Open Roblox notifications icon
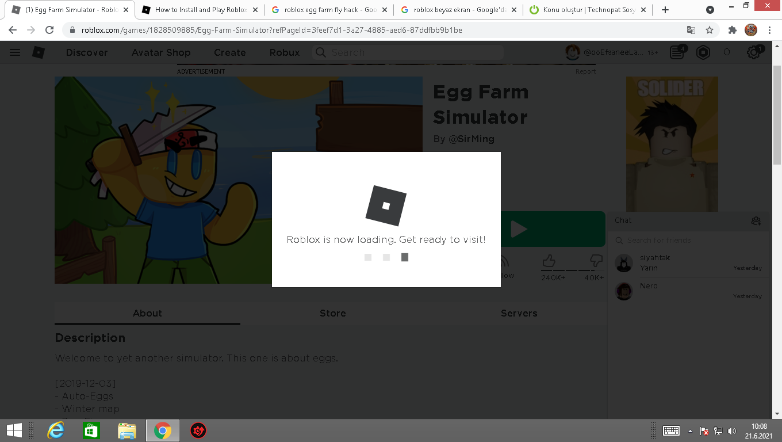The height and width of the screenshot is (442, 782). click(x=678, y=52)
